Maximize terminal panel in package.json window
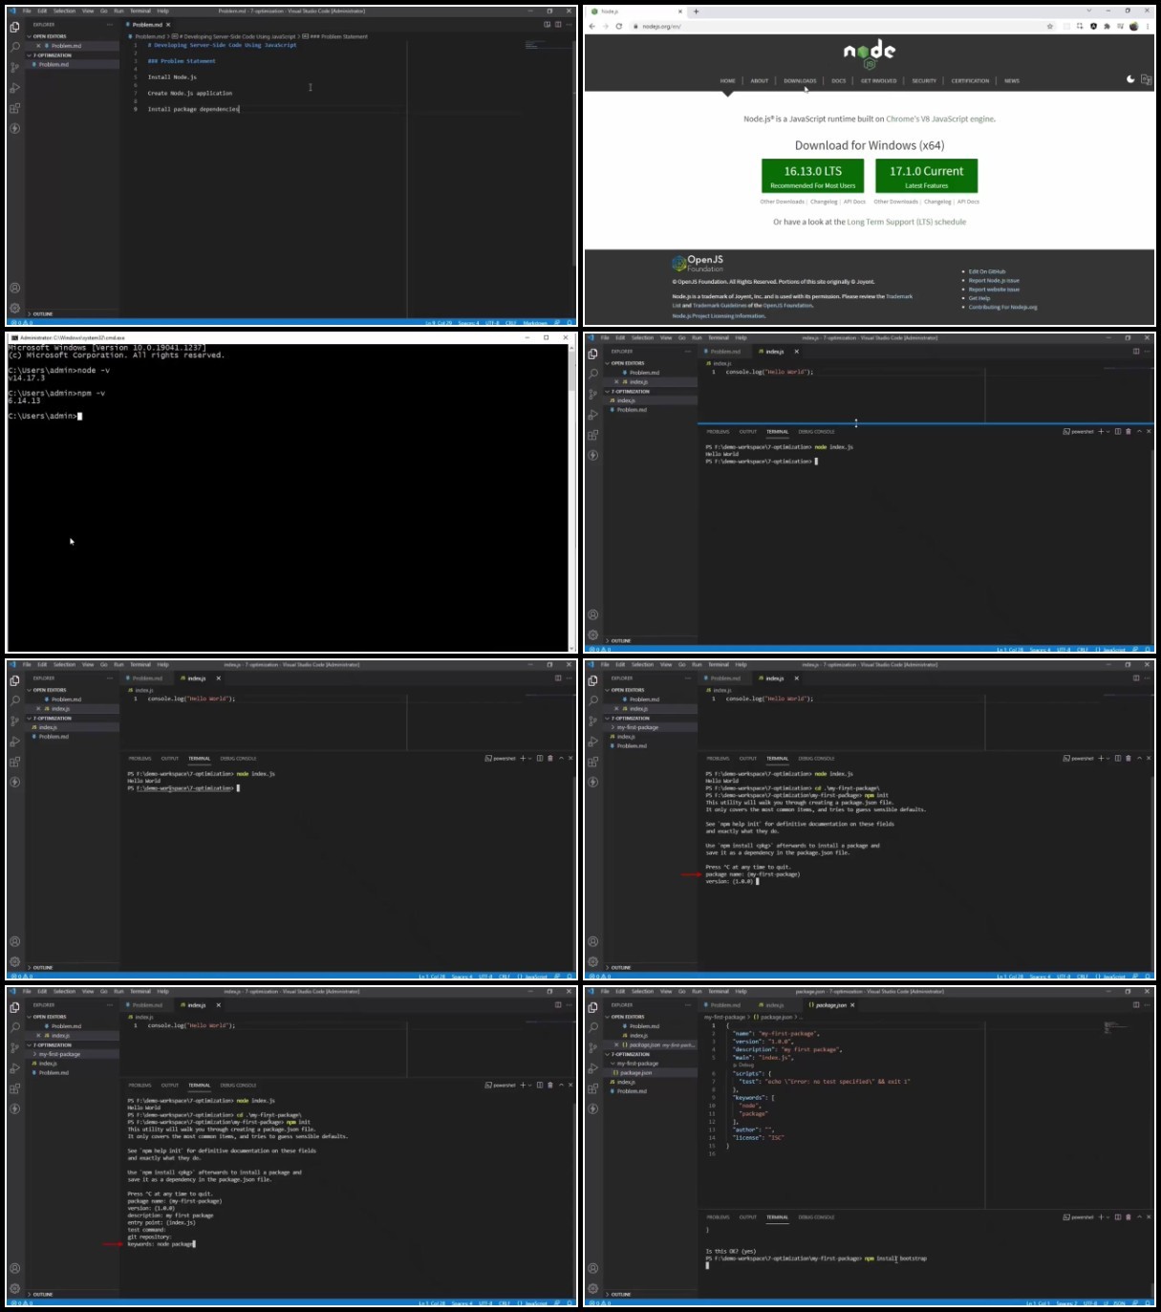 tap(1139, 1217)
